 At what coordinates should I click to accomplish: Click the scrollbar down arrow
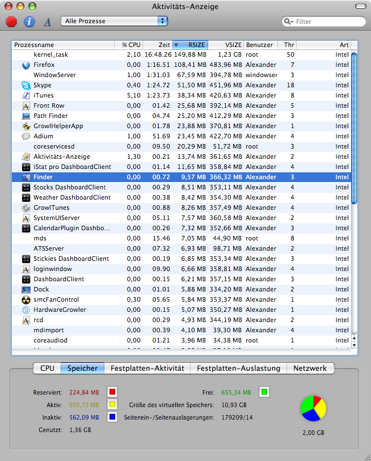coord(354,345)
